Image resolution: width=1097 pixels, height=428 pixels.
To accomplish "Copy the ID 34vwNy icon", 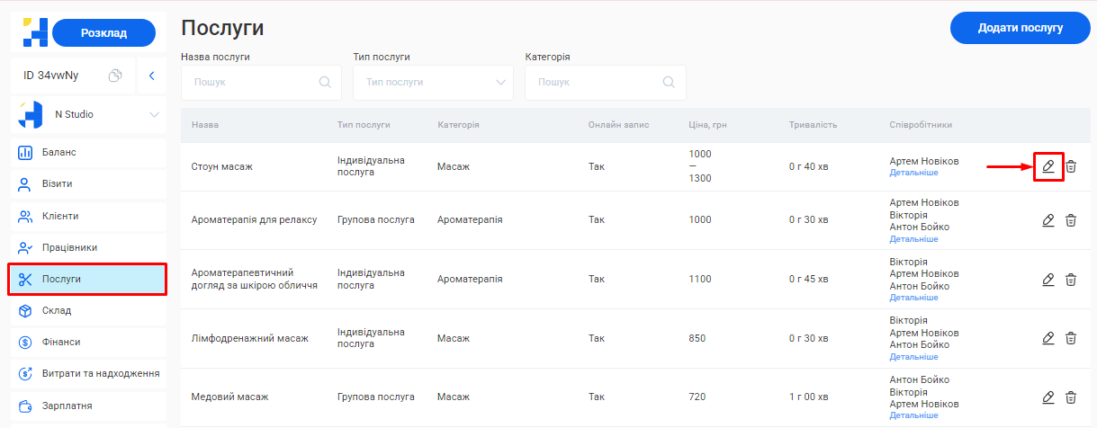I will click(x=115, y=76).
